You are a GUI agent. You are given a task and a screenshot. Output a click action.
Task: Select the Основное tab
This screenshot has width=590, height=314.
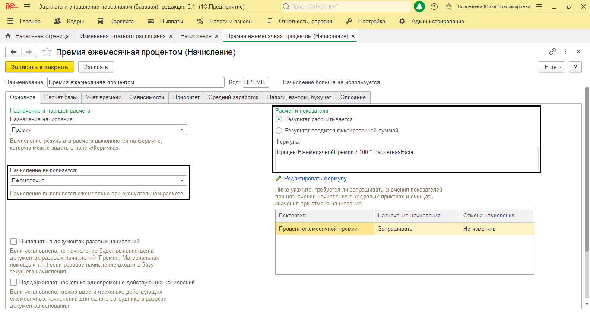[x=22, y=97]
